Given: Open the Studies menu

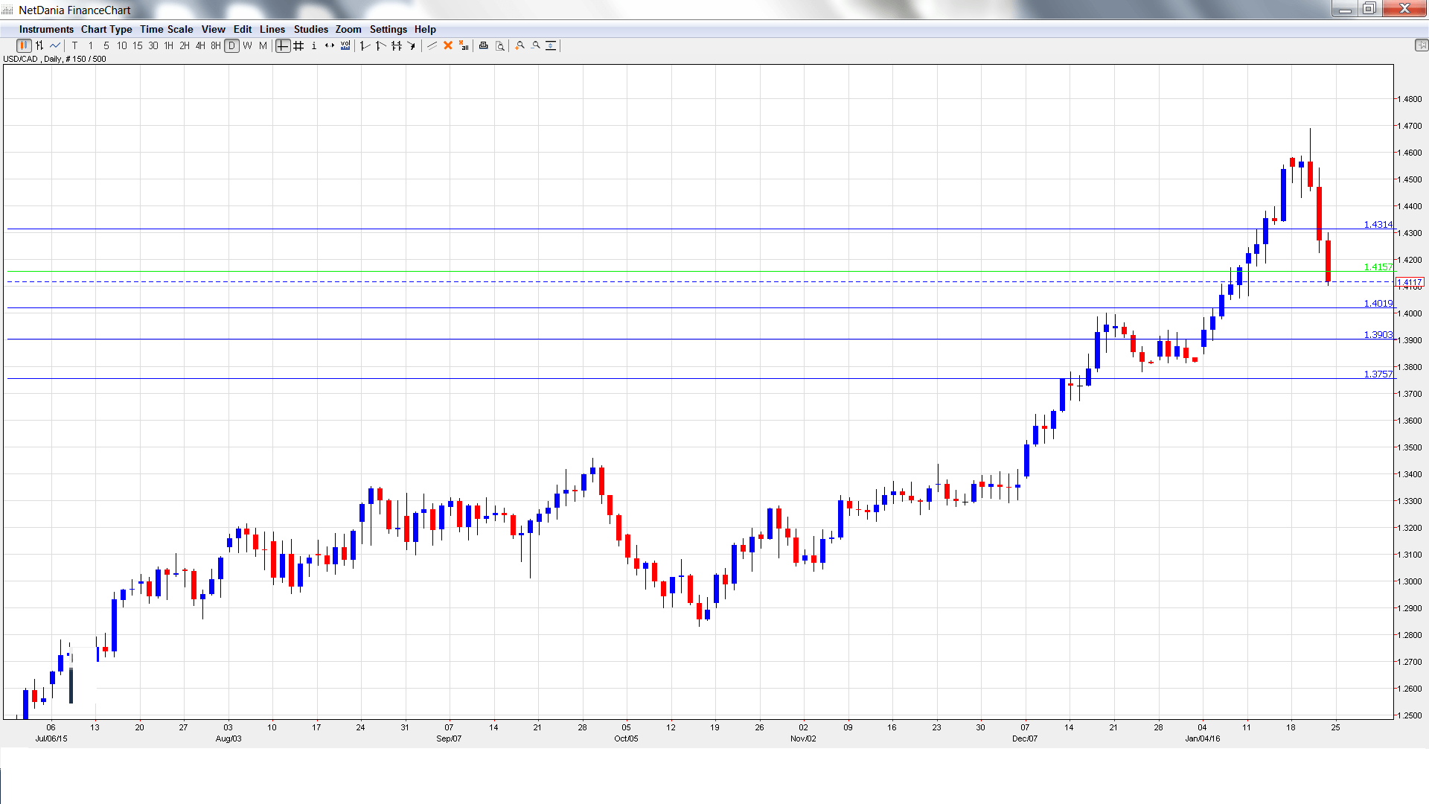Looking at the screenshot, I should click(310, 30).
